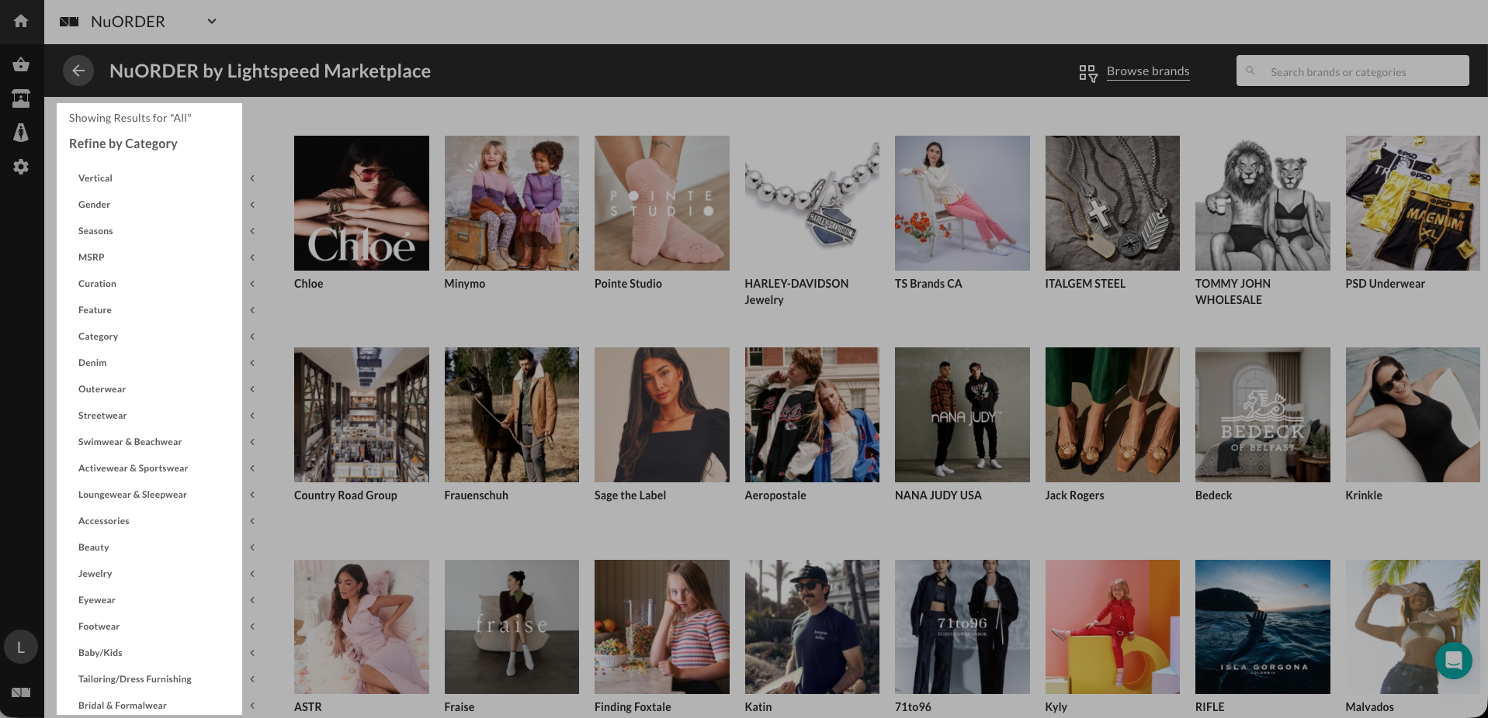The height and width of the screenshot is (718, 1488).
Task: Expand the Seasons filter chevron
Action: click(x=252, y=231)
